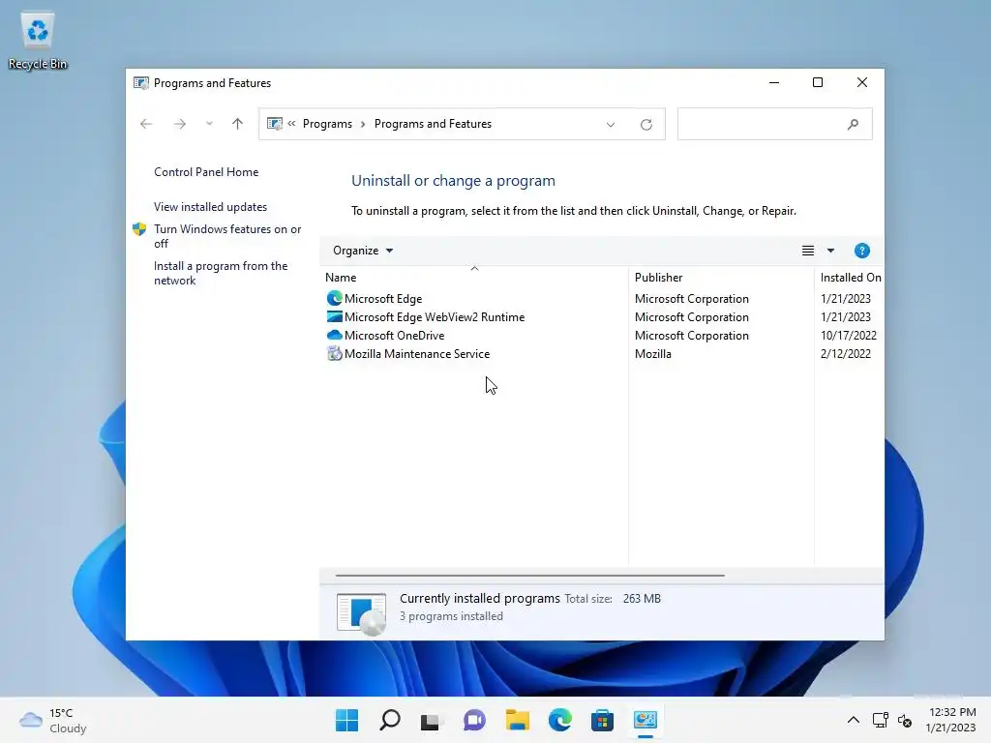Viewport: 991px width, 743px height.
Task: Click the Control Panel icon in address bar
Action: pyautogui.click(x=274, y=124)
